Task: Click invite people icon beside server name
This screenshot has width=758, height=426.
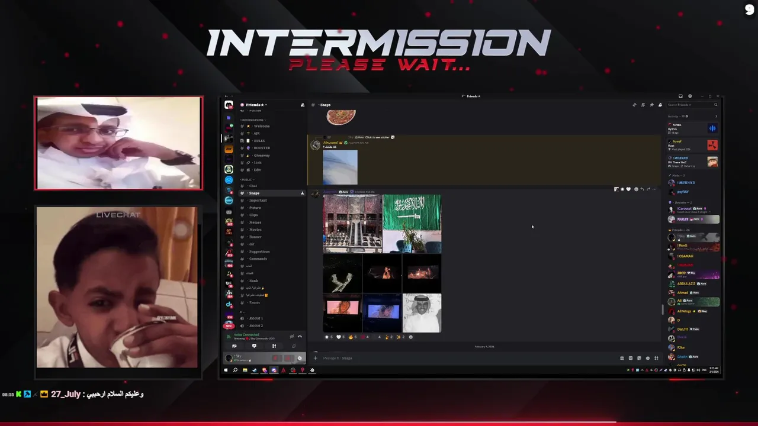Action: point(303,105)
